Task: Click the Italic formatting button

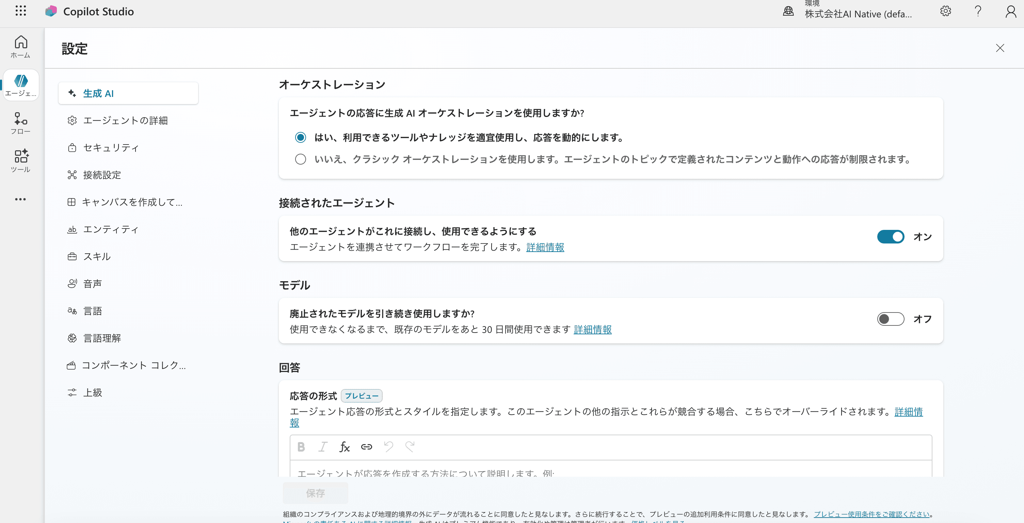Action: tap(323, 447)
